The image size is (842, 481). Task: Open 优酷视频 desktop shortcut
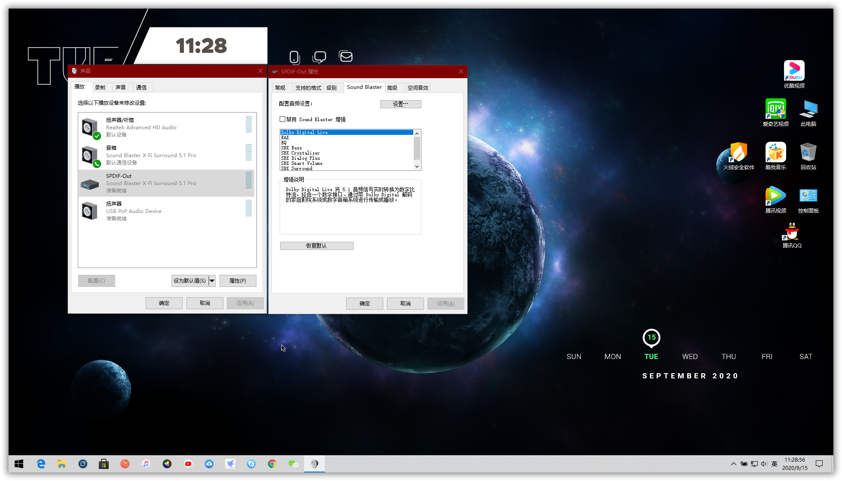tap(794, 74)
